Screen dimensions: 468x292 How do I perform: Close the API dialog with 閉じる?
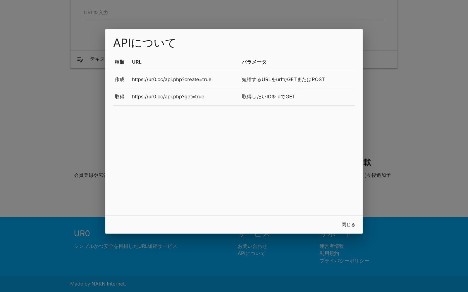[x=348, y=225]
